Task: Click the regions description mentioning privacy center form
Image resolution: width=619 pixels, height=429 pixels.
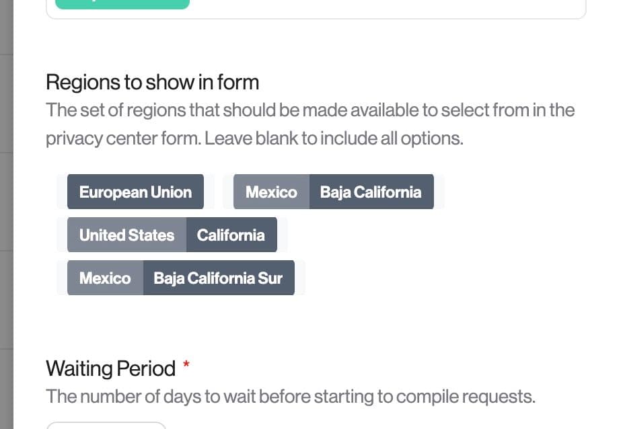Action: pos(310,124)
